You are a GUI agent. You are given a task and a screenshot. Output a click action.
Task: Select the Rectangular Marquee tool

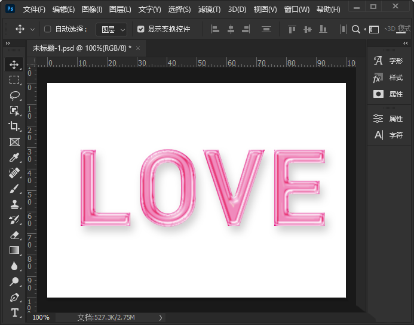(x=14, y=79)
